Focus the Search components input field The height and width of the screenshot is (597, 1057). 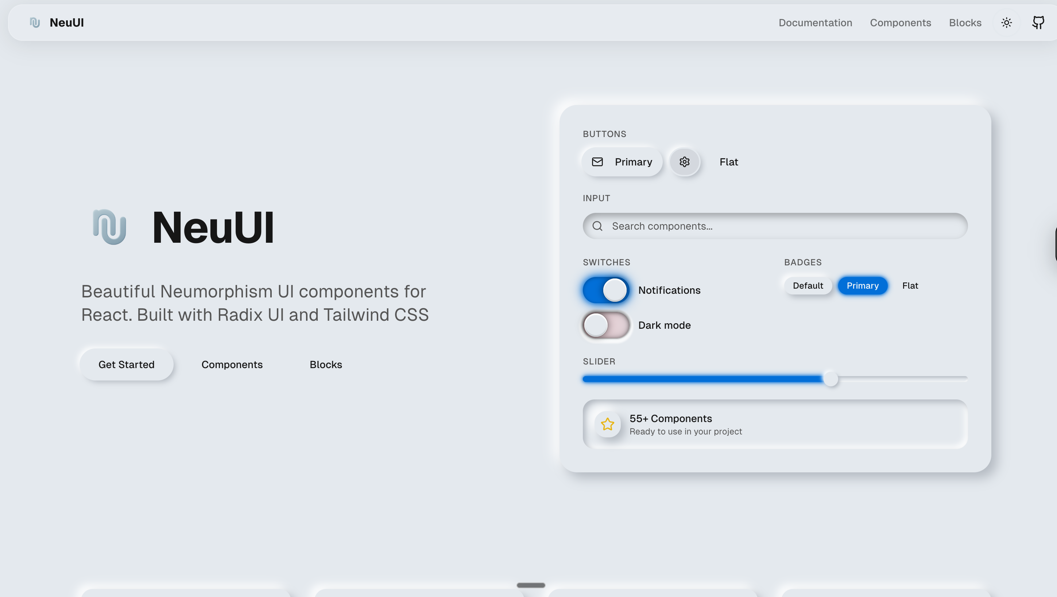click(775, 226)
